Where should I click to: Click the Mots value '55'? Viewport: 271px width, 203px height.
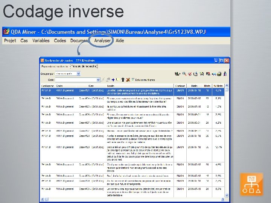(x=207, y=147)
